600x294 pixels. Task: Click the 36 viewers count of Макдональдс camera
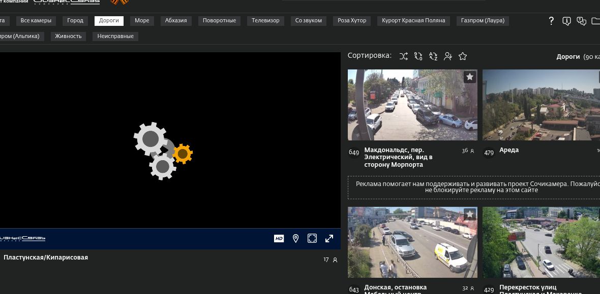468,151
